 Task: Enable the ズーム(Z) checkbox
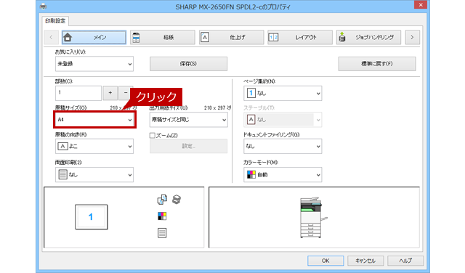pyautogui.click(x=153, y=136)
